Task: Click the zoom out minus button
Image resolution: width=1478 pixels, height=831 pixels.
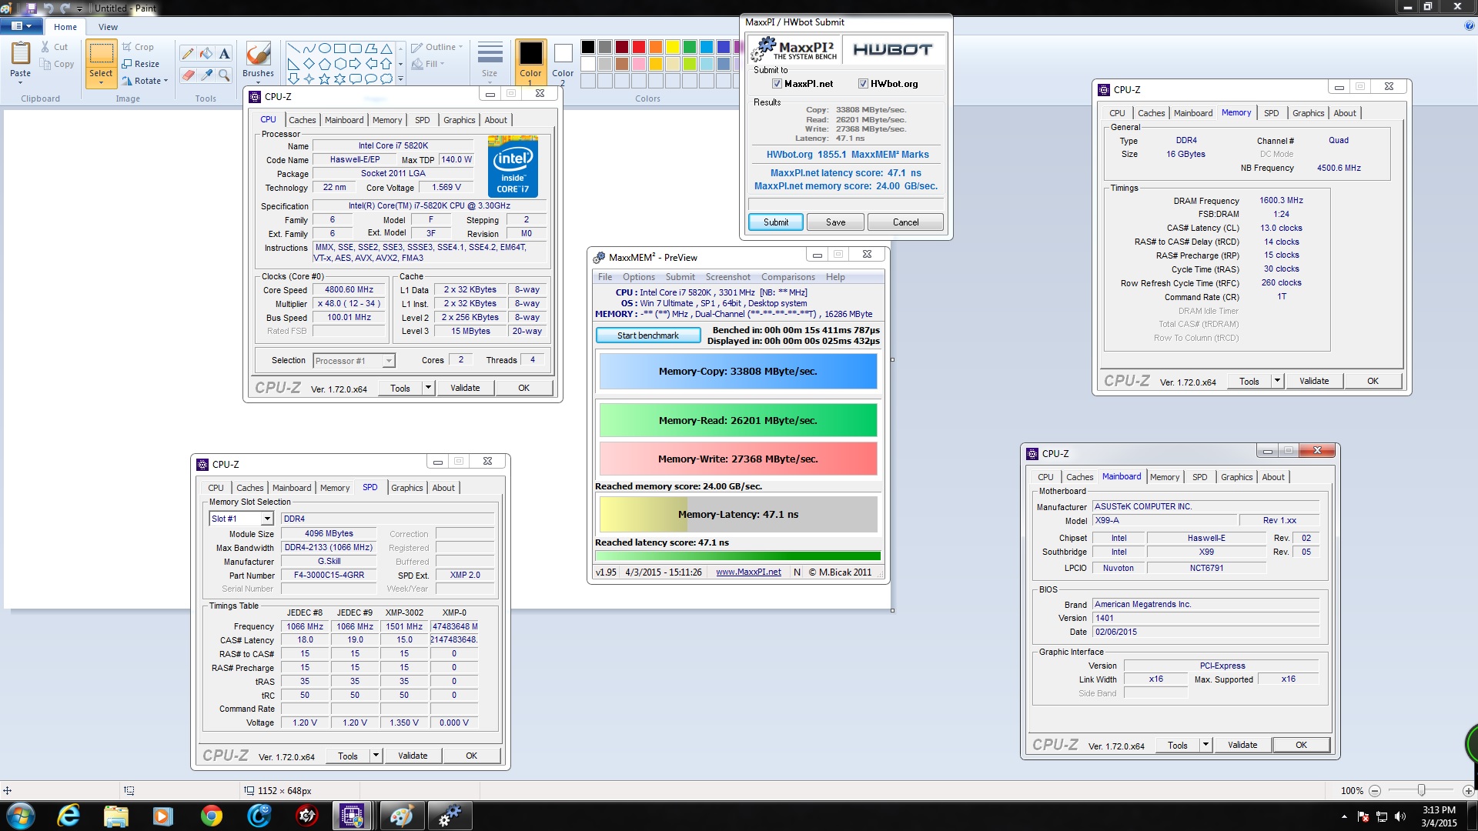Action: click(x=1375, y=790)
